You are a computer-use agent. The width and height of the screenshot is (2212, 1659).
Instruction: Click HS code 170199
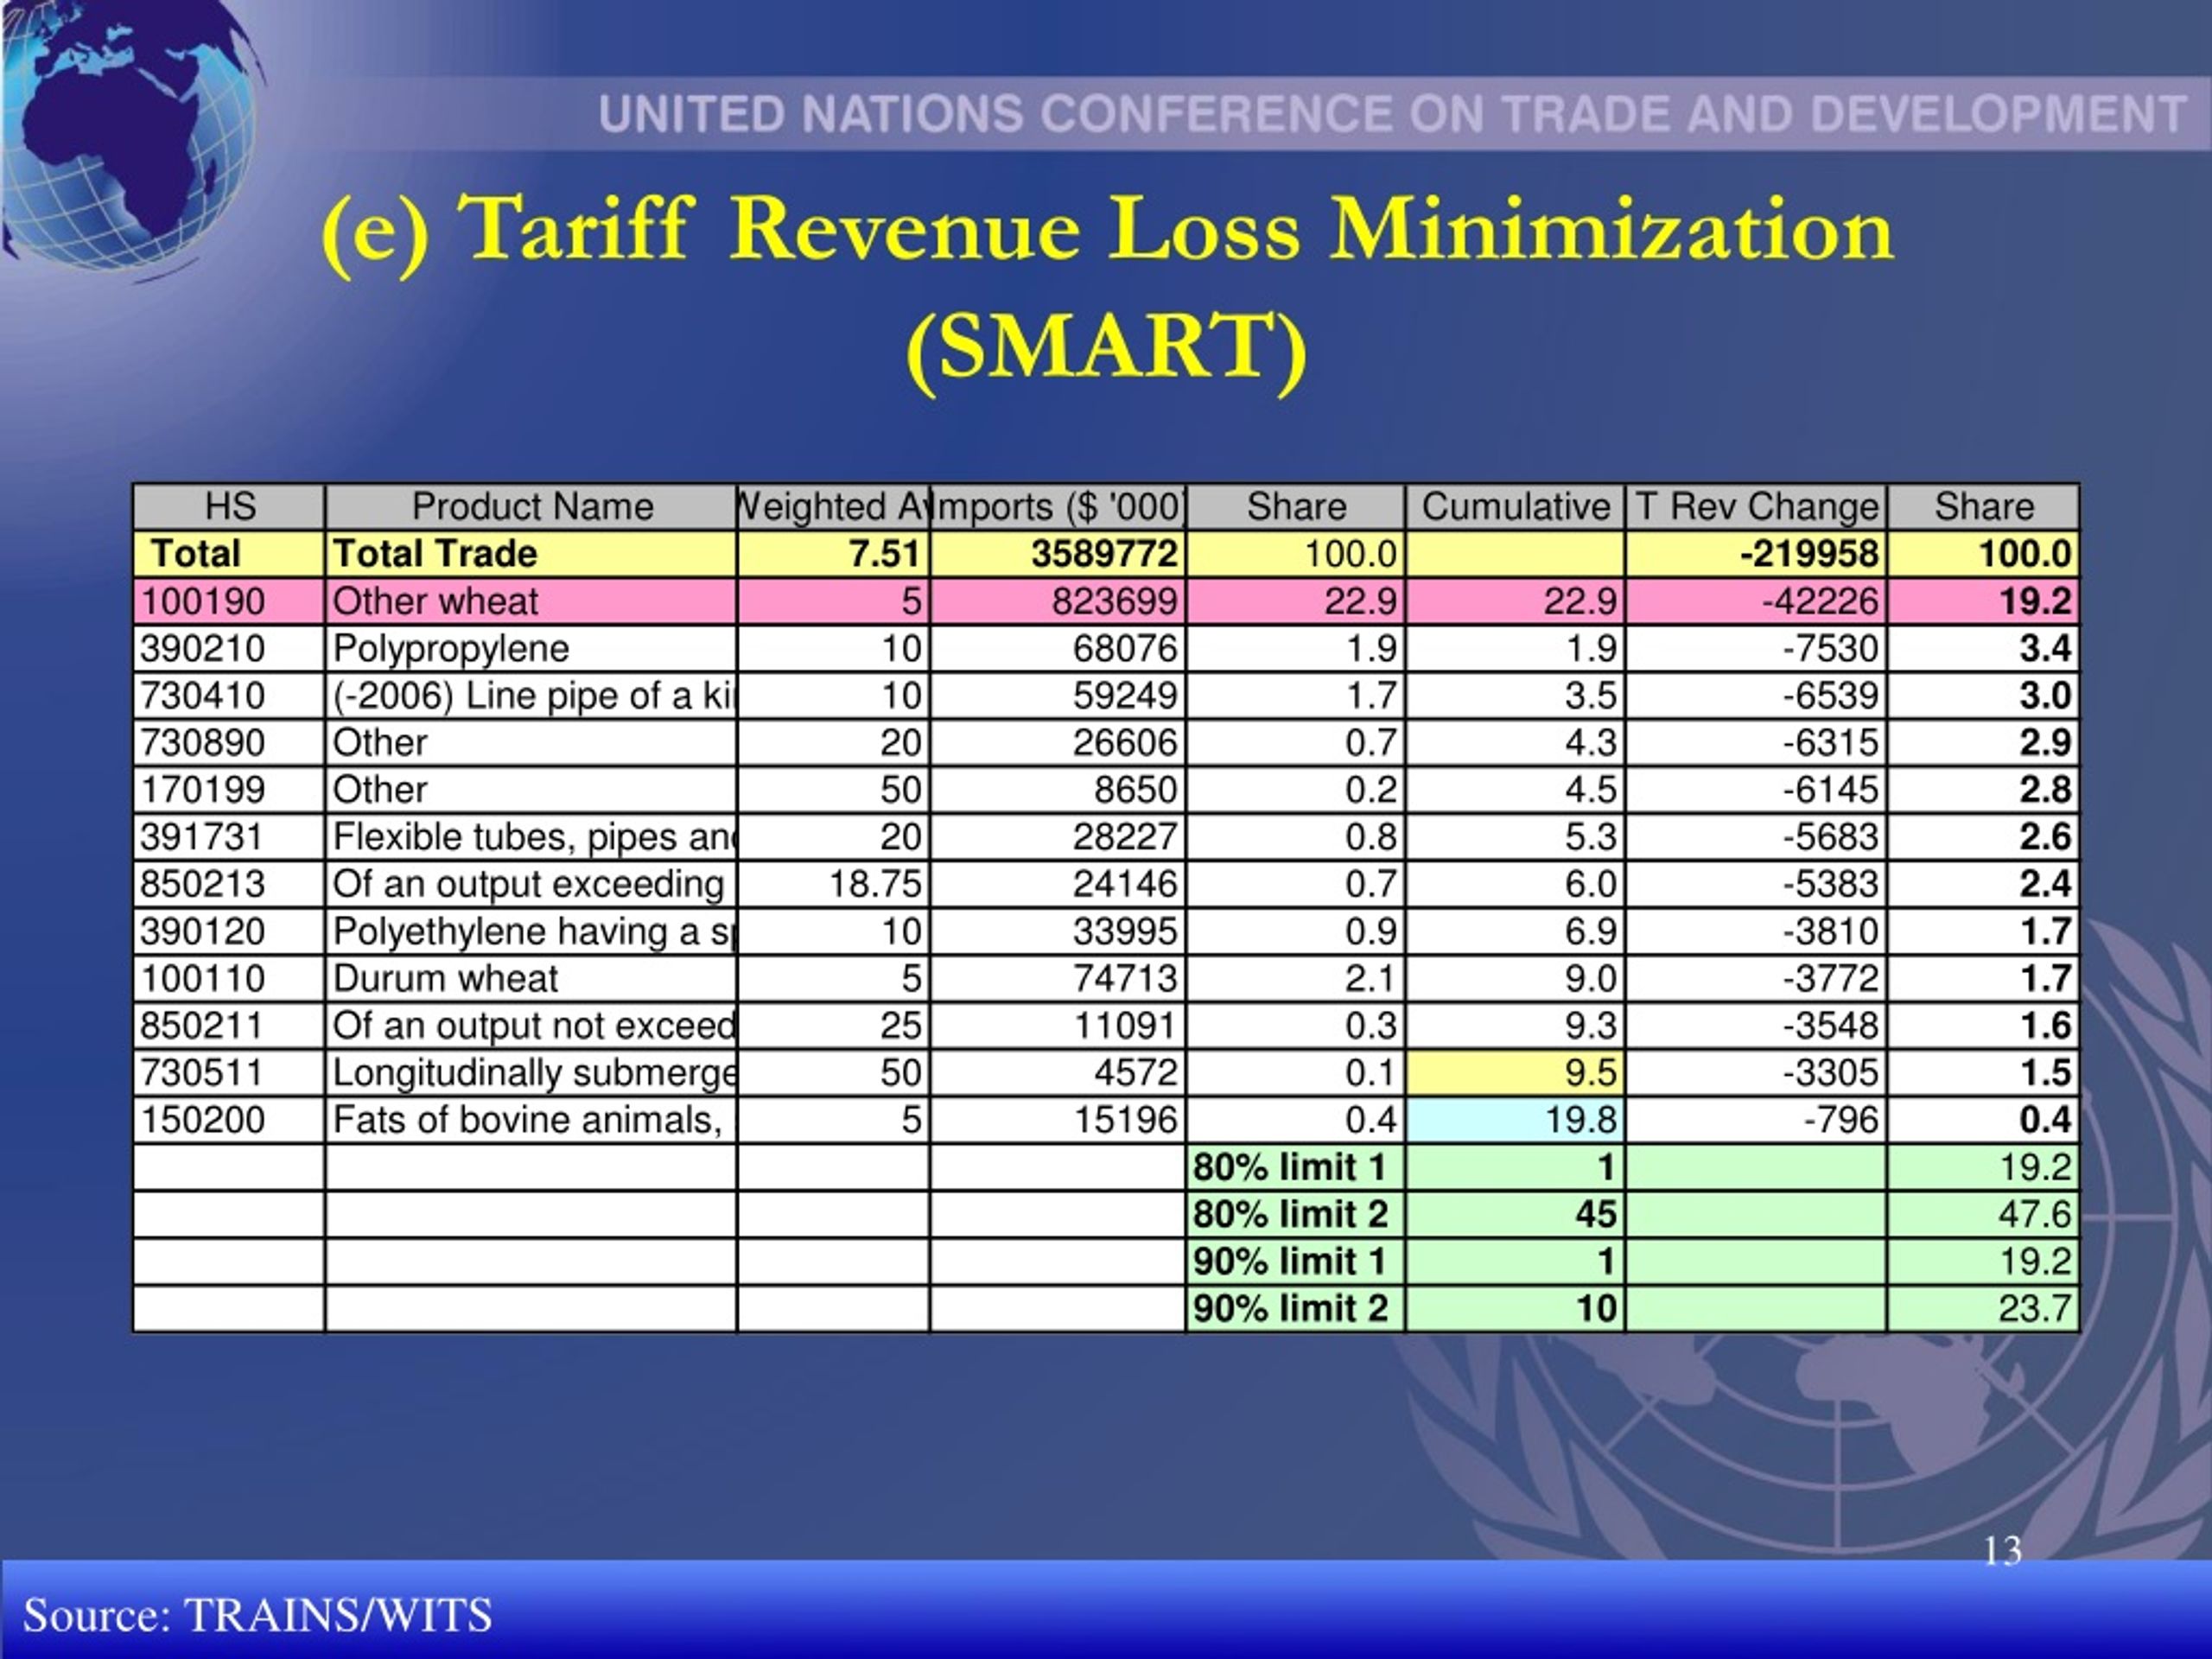point(229,789)
